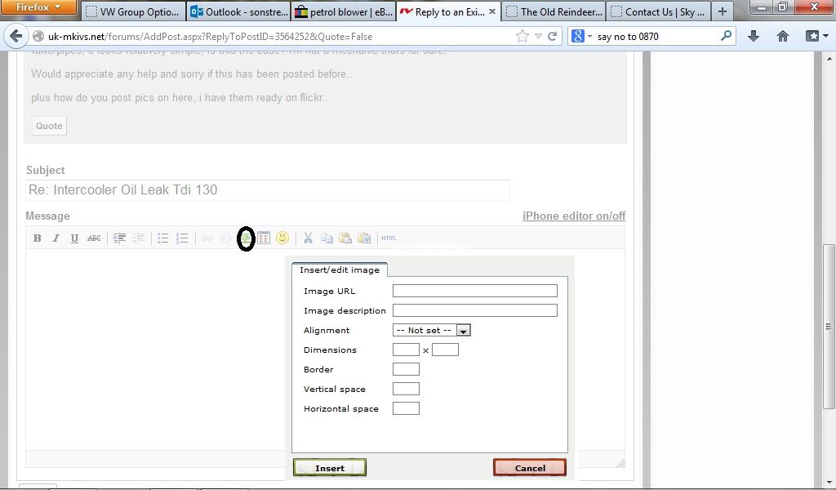Toggle iPhone editor on/off
The image size is (836, 490).
tap(573, 216)
